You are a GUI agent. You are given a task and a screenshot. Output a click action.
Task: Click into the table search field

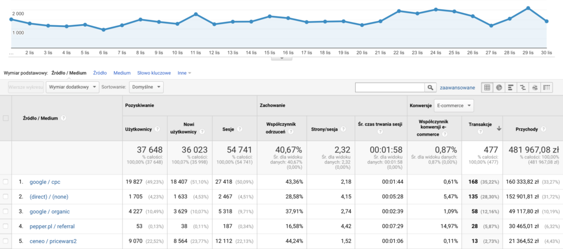(x=390, y=87)
